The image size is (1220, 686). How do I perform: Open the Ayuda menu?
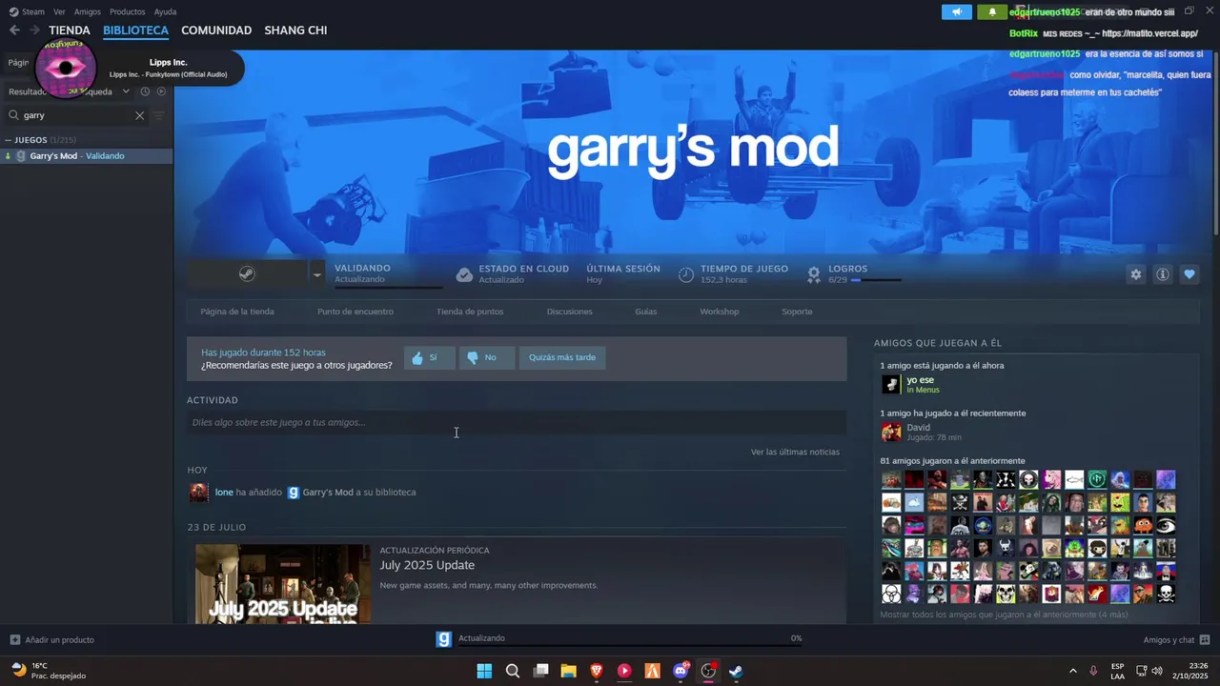165,11
